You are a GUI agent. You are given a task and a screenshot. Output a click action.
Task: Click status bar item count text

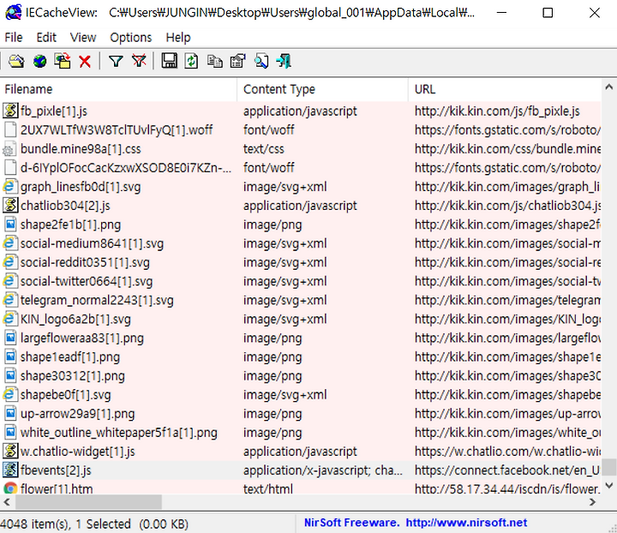click(94, 524)
